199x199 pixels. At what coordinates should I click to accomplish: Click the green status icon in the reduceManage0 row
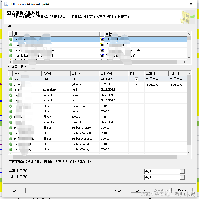click(x=11, y=139)
